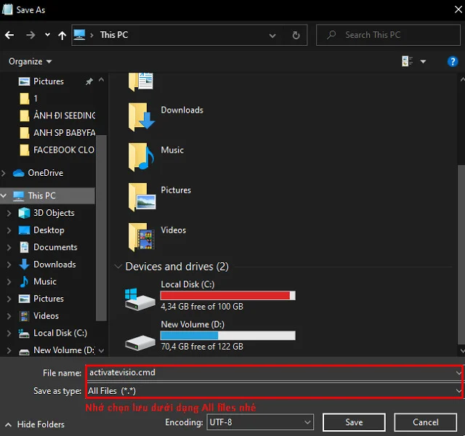
Task: Go forward with the right arrow button
Action: pos(31,35)
